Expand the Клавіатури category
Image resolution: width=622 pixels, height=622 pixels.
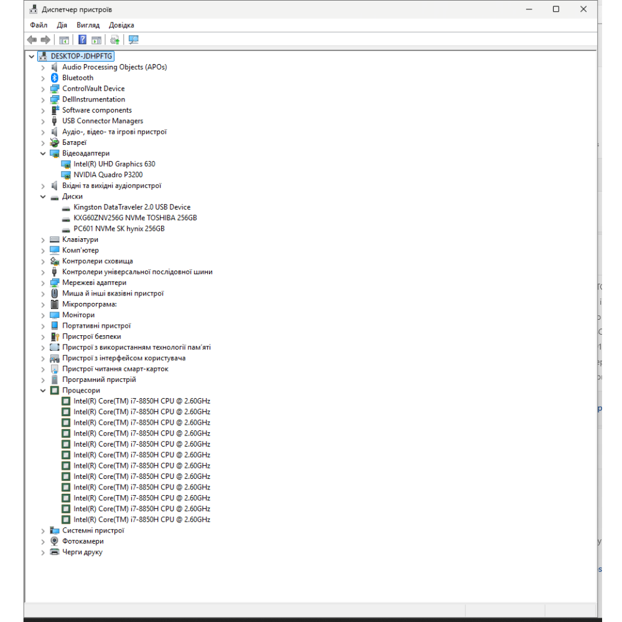[43, 239]
